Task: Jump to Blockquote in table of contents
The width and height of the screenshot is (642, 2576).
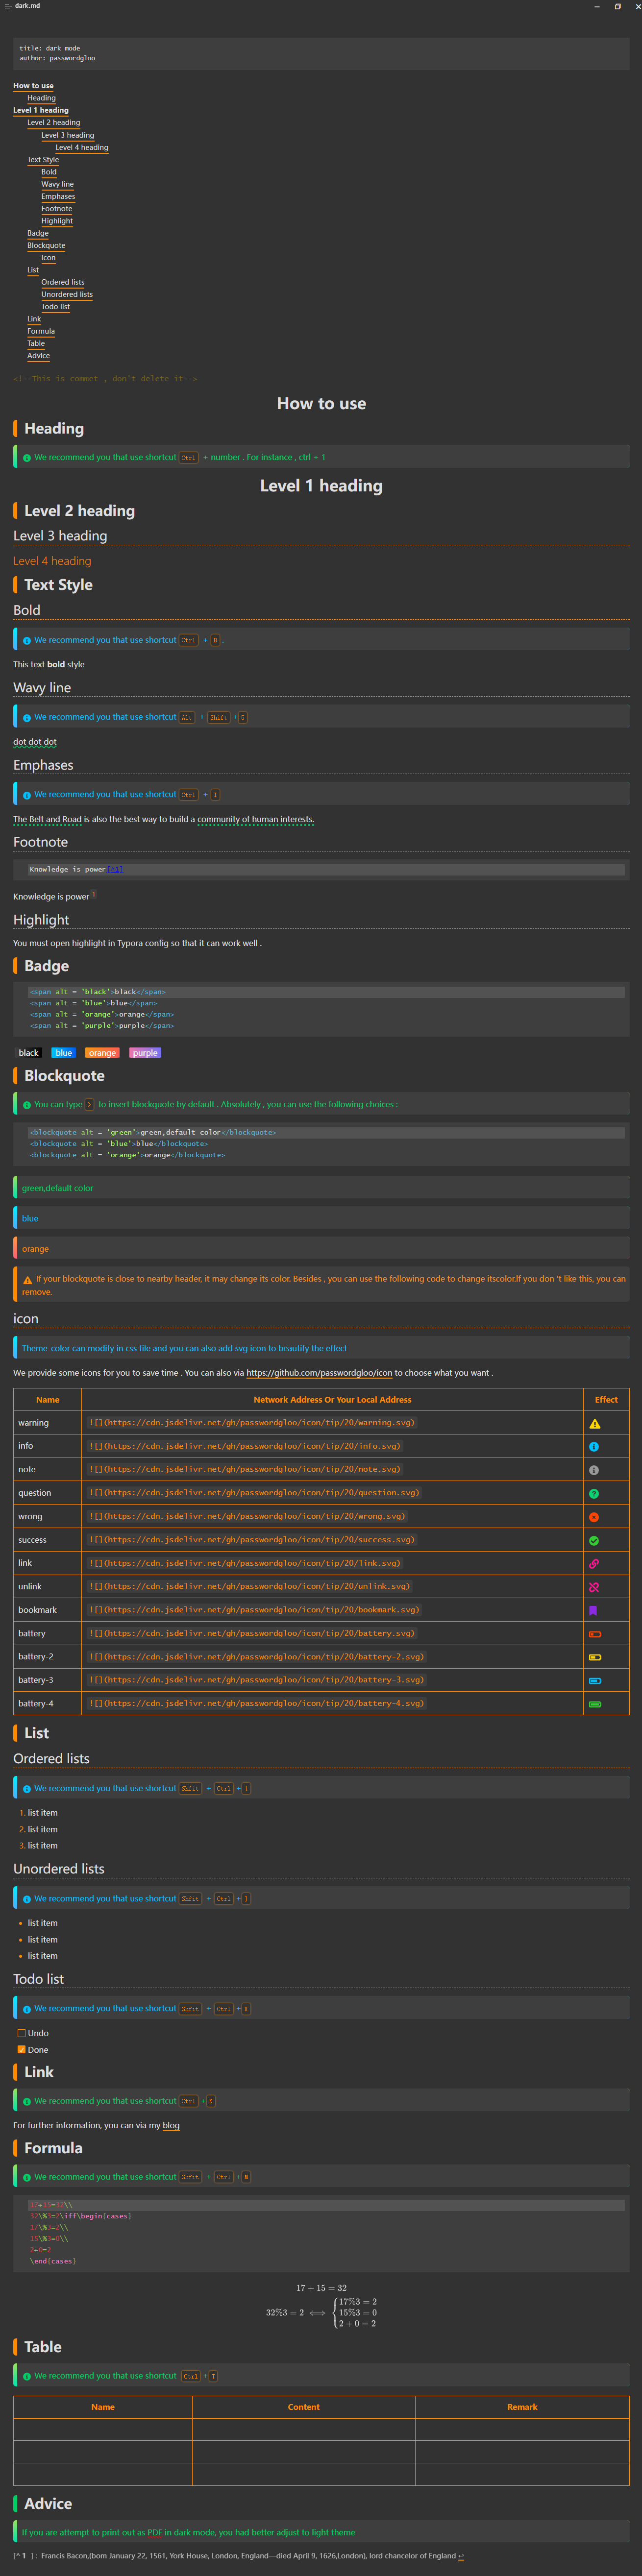Action: click(46, 246)
